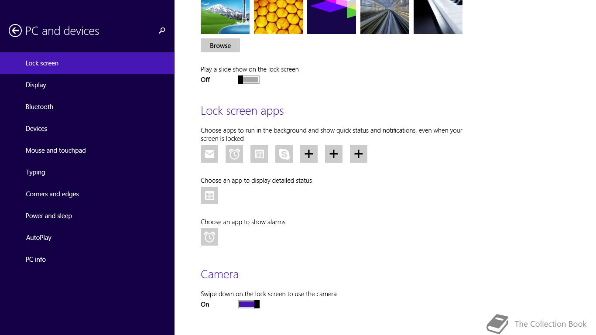
Task: Choose the piano keys lock screen thumbnail
Action: [438, 17]
